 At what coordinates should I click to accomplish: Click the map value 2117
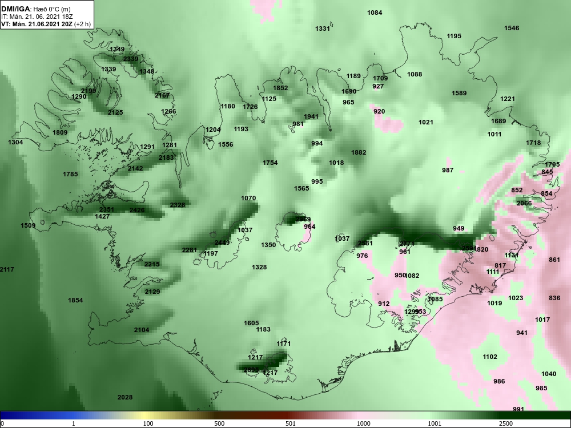pyautogui.click(x=7, y=270)
